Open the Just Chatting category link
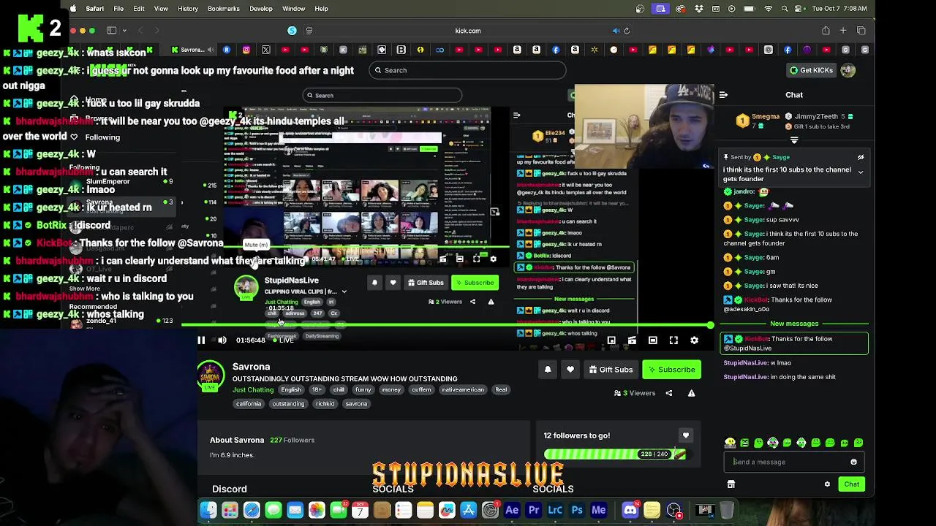The height and width of the screenshot is (526, 936). [x=253, y=389]
